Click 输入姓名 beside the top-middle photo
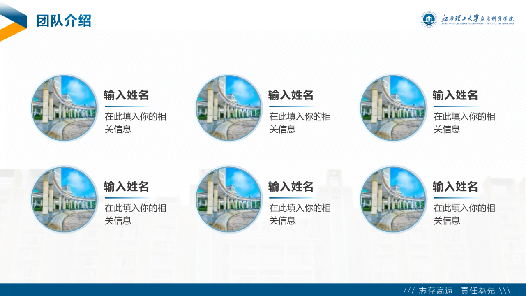The width and height of the screenshot is (526, 296). [291, 95]
